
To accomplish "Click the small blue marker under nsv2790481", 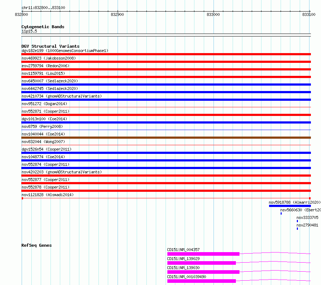I will [297, 229].
